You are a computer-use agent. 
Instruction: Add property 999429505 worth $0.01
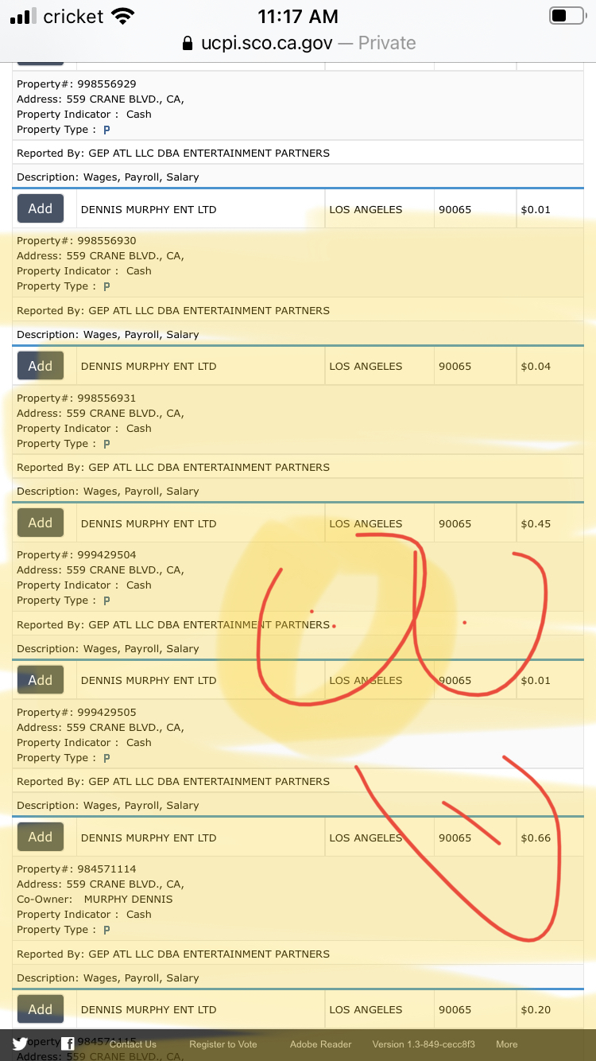click(41, 680)
